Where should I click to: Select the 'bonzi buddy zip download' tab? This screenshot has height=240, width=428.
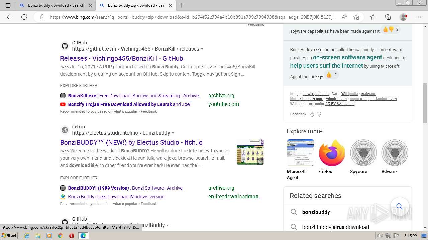pos(136,5)
